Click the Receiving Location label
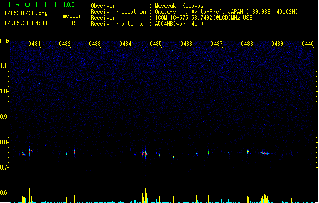The height and width of the screenshot is (203, 319). 118,12
